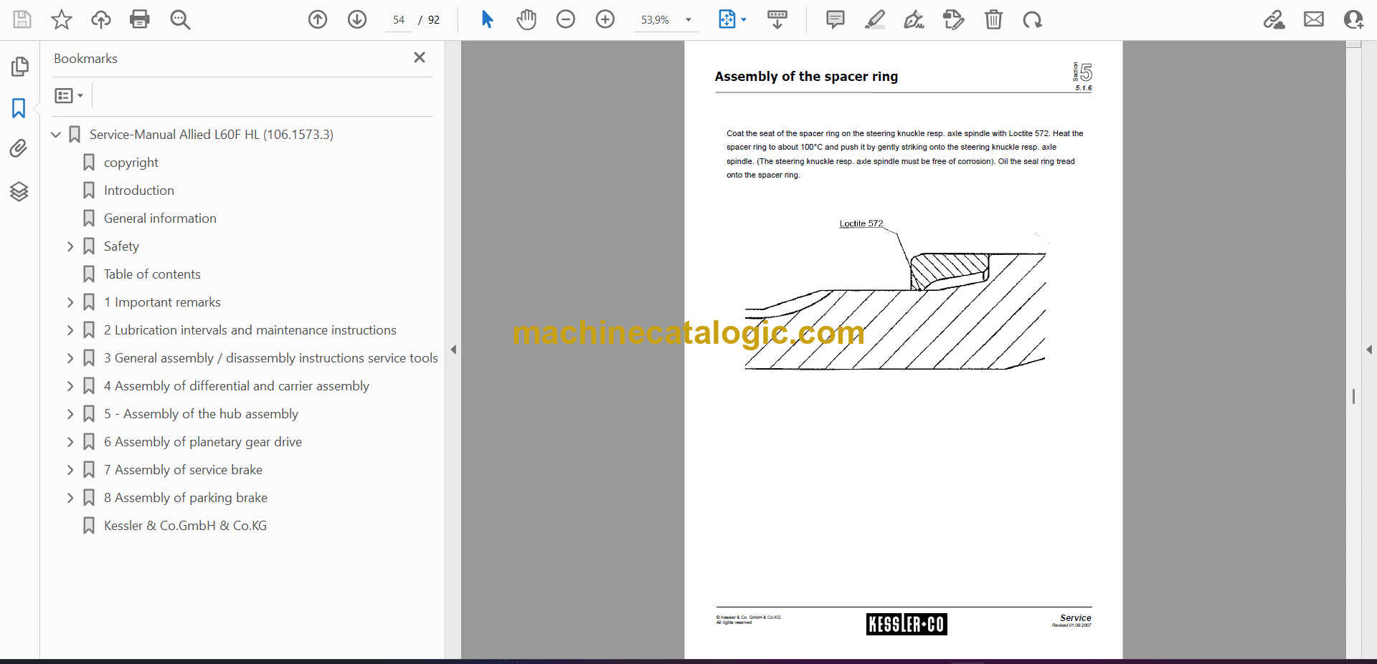The width and height of the screenshot is (1377, 664).
Task: Open the Table of contents bookmark
Action: 152,274
